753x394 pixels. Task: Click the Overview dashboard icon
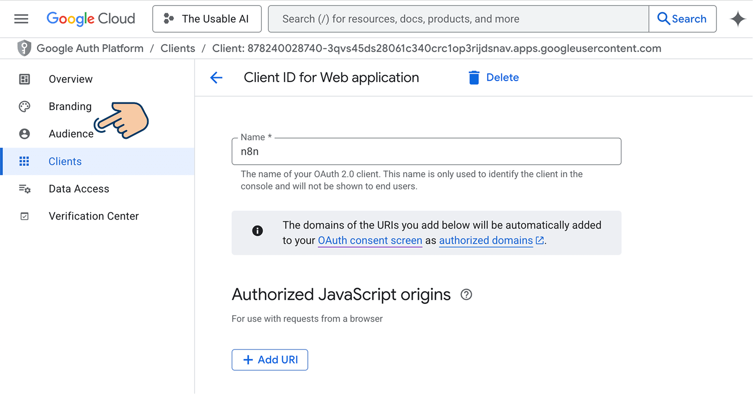[x=24, y=79]
